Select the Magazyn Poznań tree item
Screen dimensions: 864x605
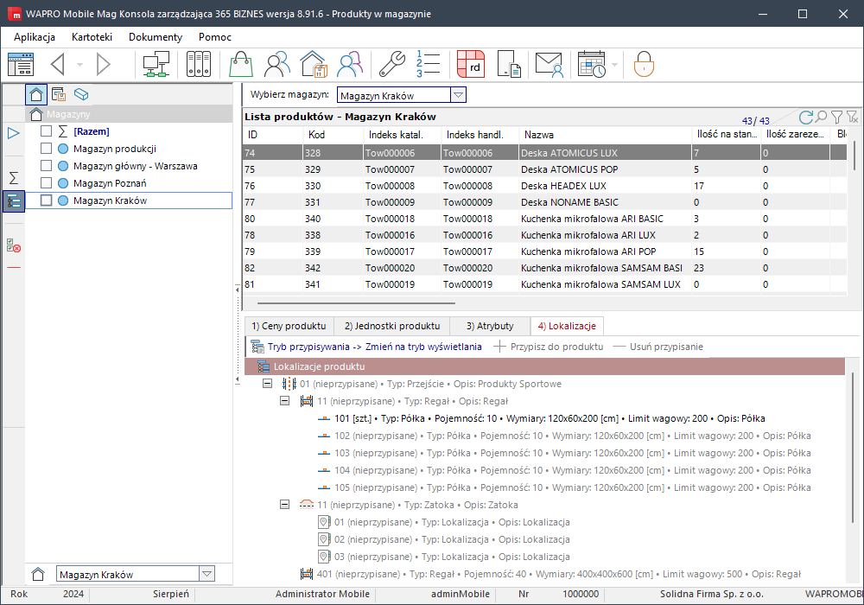(110, 183)
